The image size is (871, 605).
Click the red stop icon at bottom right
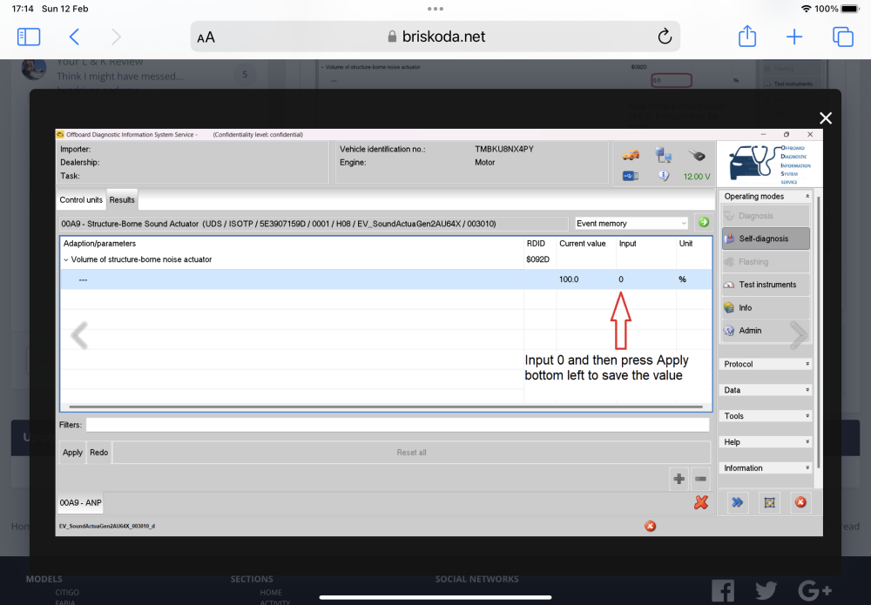click(800, 502)
